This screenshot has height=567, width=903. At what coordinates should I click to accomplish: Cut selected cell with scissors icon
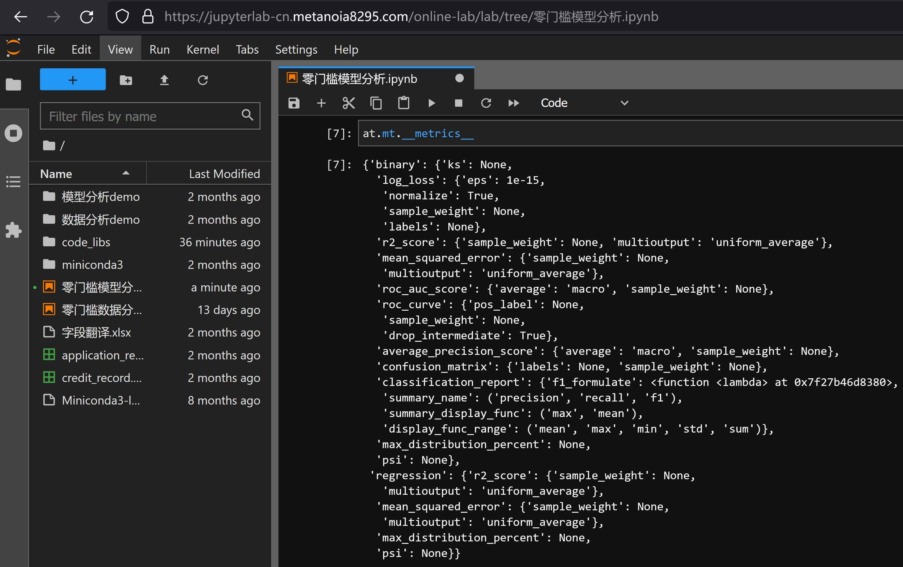pos(348,103)
